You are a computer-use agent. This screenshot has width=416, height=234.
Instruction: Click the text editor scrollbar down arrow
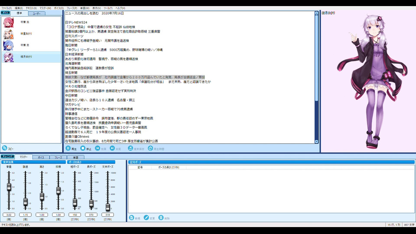(x=316, y=142)
